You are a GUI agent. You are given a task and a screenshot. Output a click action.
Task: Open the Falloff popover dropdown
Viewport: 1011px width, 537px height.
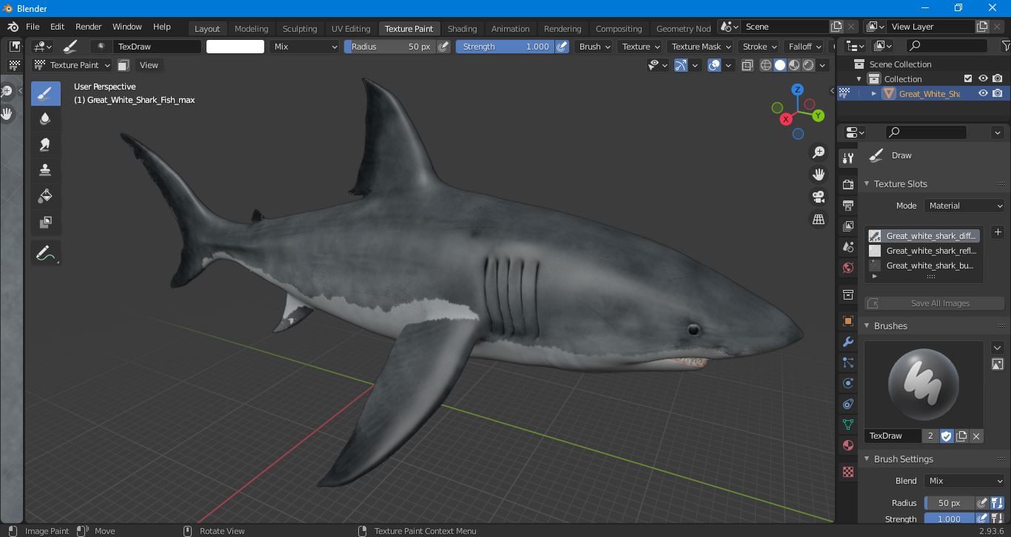pos(805,47)
